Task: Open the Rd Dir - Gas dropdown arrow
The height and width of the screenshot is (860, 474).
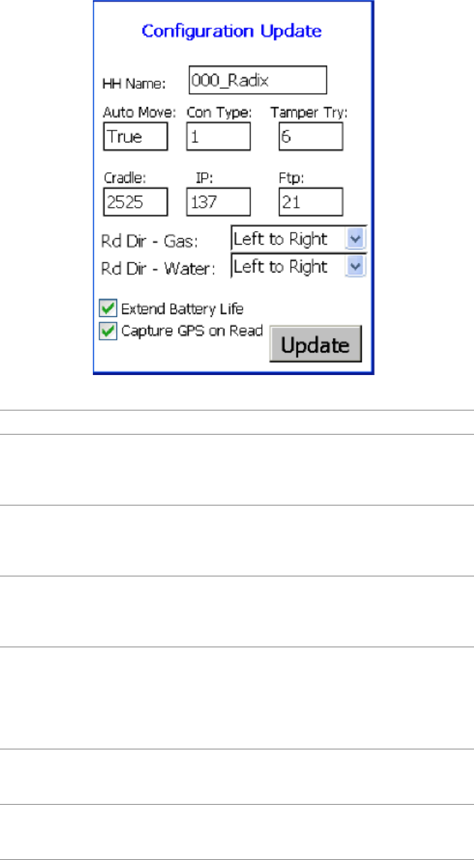Action: (356, 239)
